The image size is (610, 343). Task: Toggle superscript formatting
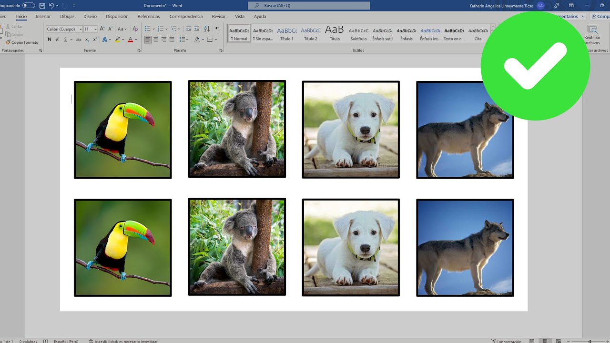point(95,40)
